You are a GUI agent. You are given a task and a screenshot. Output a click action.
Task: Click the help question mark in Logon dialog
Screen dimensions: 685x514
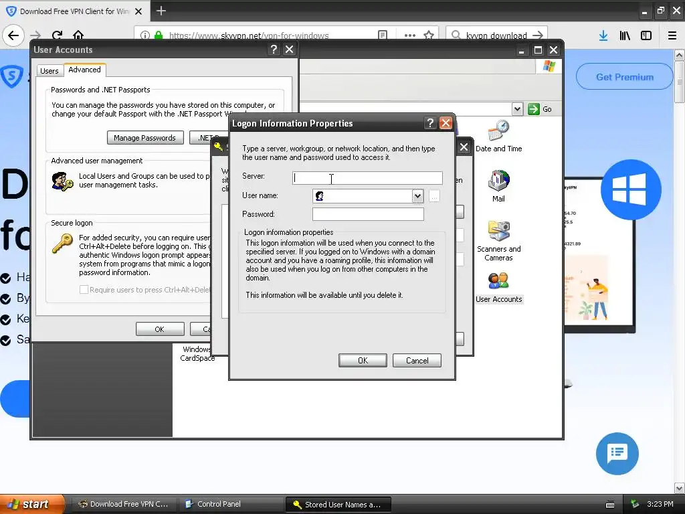point(430,123)
